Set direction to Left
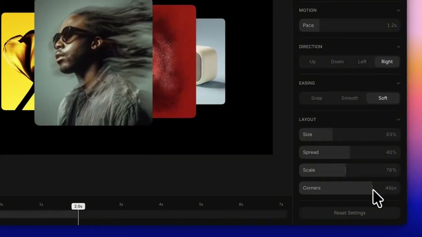422x237 pixels. [362, 62]
